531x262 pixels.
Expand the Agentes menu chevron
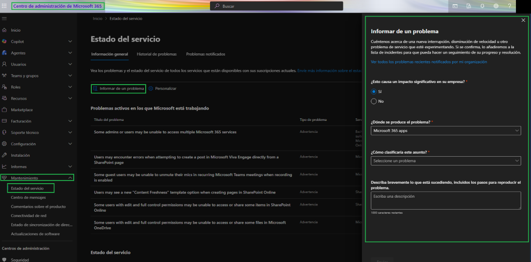70,53
